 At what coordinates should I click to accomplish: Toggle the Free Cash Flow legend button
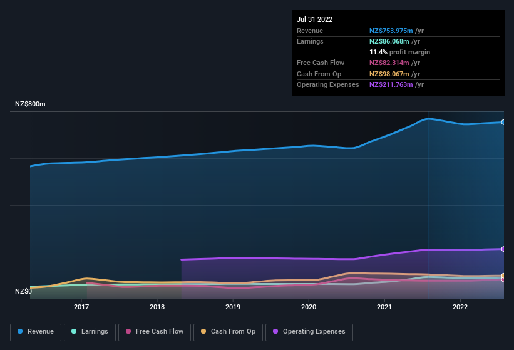tap(155, 332)
